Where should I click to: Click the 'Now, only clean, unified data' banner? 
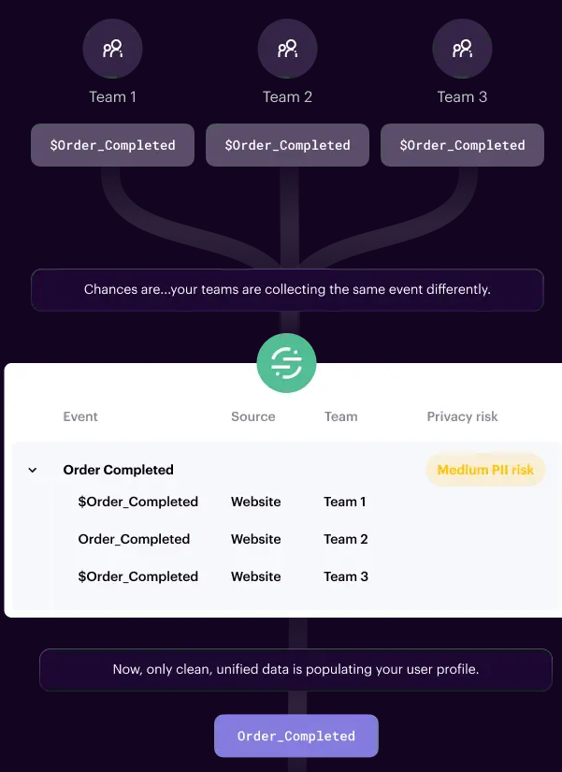(295, 670)
